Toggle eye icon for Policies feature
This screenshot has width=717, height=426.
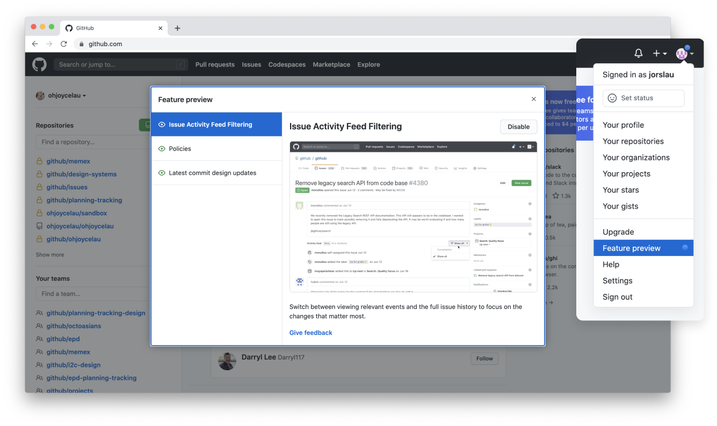pos(162,149)
